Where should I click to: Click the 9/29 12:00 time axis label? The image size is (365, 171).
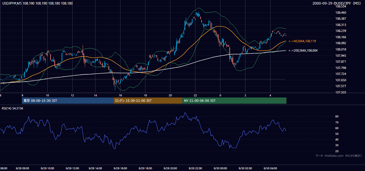(x=72, y=168)
